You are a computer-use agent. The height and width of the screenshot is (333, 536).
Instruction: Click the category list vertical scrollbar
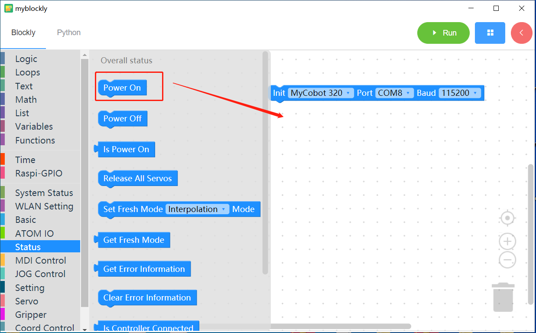coord(84,182)
